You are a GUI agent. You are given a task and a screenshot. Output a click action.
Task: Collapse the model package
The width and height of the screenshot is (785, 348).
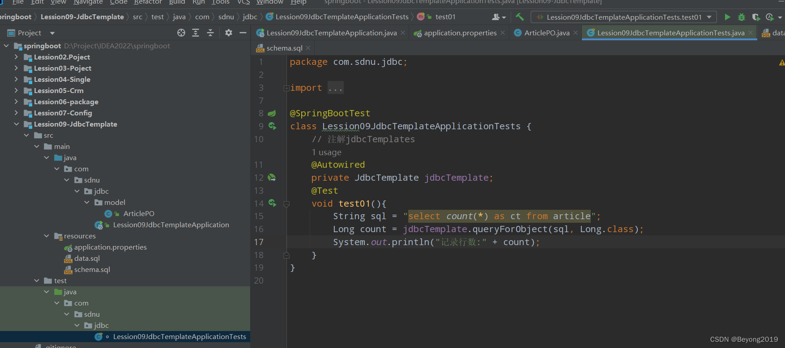pos(87,202)
